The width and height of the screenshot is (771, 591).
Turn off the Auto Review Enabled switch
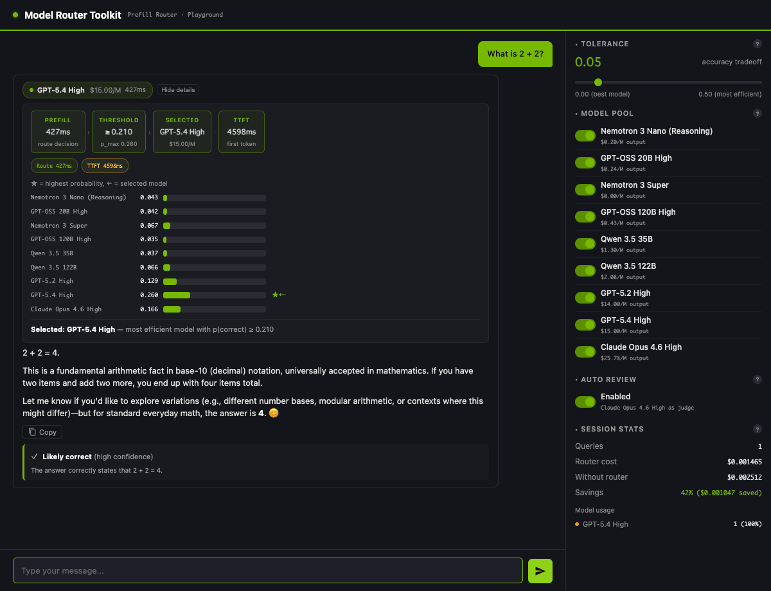point(585,402)
